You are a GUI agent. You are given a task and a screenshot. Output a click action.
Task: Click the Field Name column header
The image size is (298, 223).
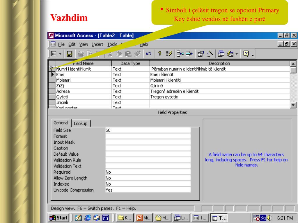[x=83, y=63]
